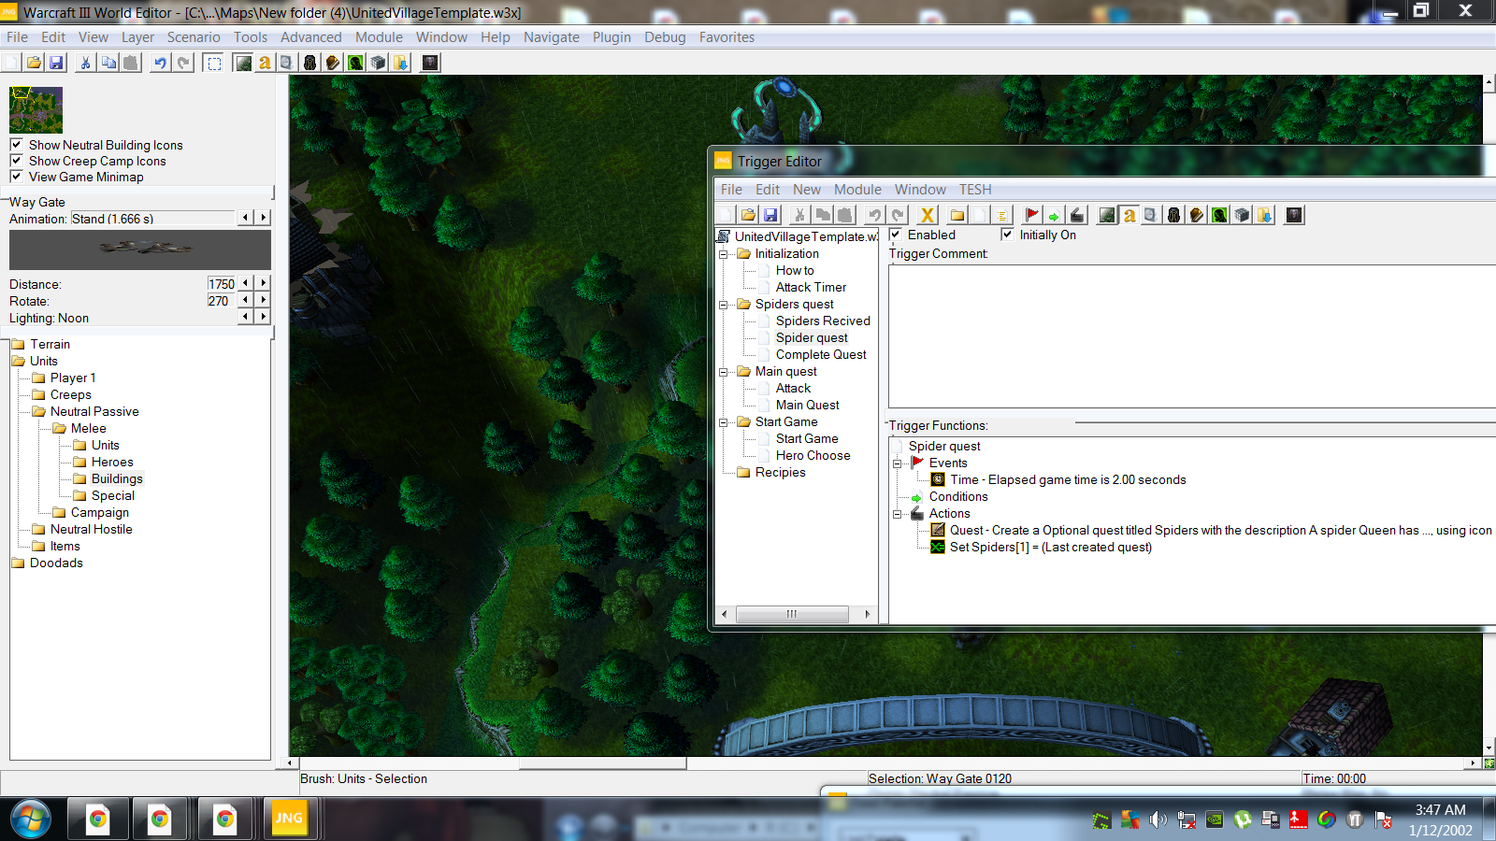The height and width of the screenshot is (841, 1496).
Task: Open the Import Manager from the main toolbar
Action: click(x=400, y=63)
